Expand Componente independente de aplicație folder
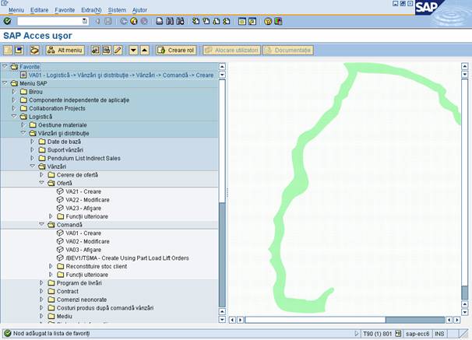 tap(14, 100)
